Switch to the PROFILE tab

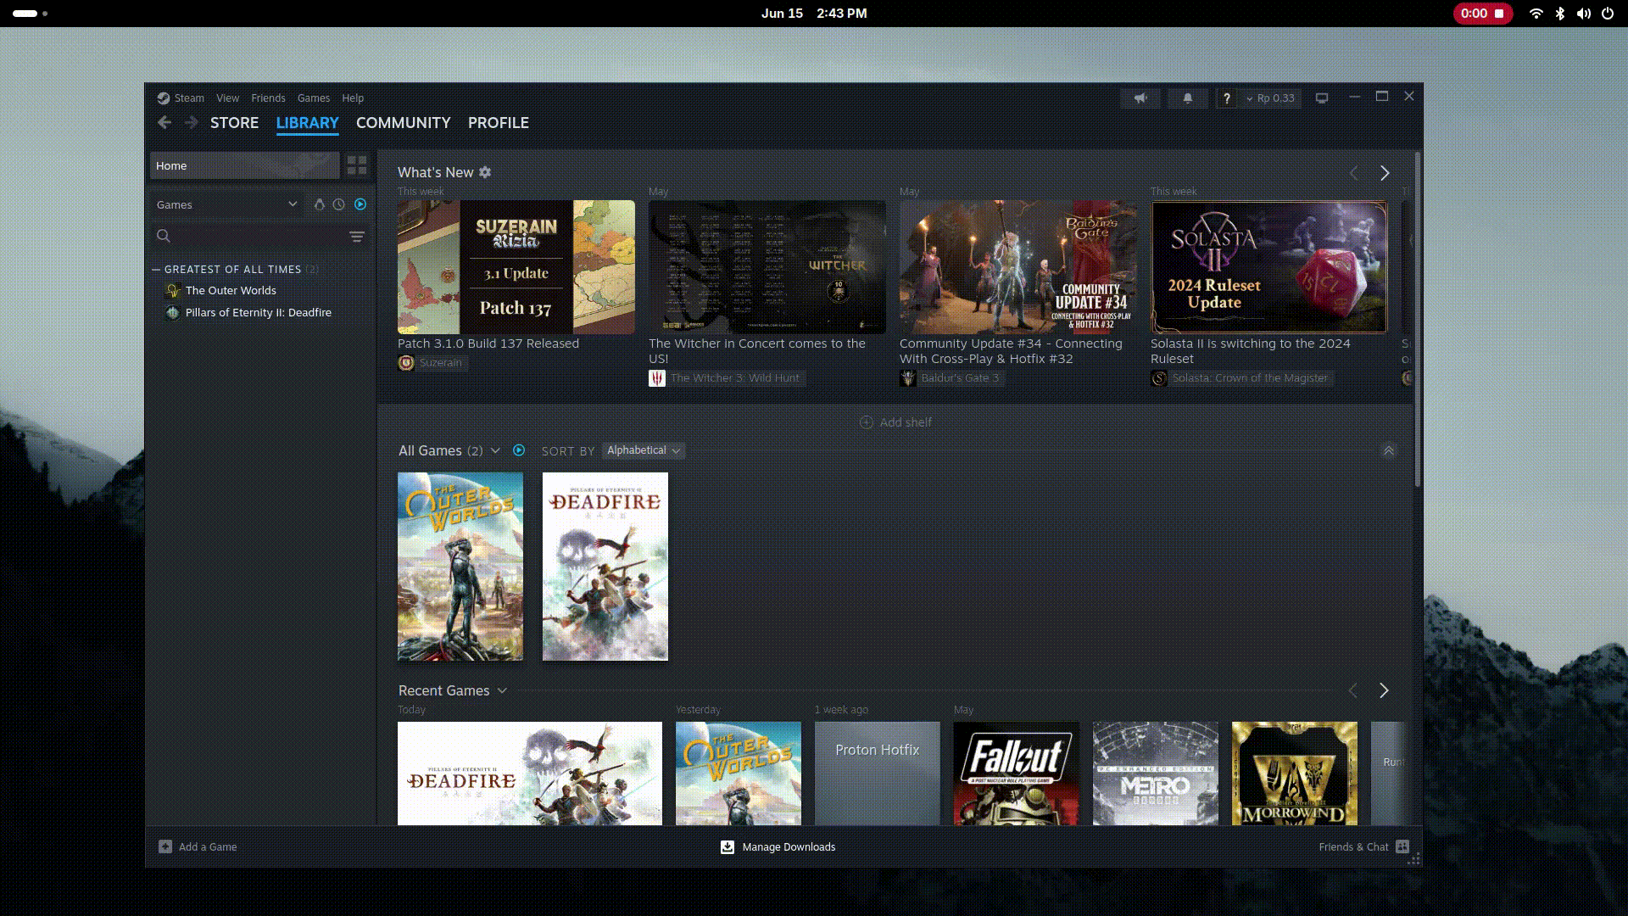click(499, 123)
